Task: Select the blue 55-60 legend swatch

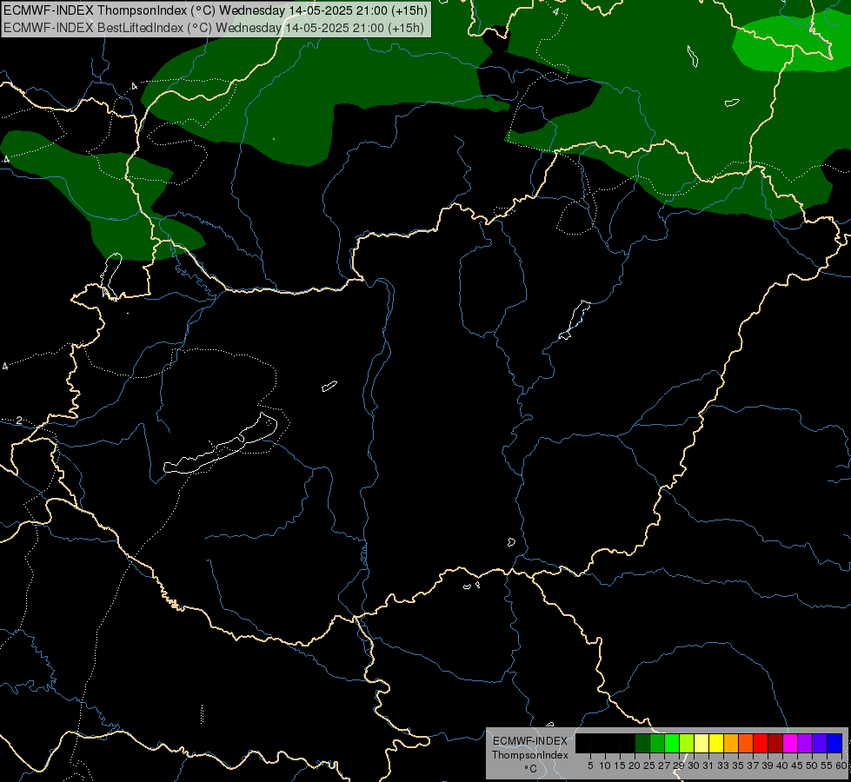Action: (834, 743)
